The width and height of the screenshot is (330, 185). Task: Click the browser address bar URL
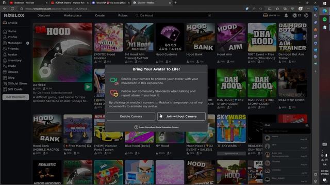tap(56, 9)
